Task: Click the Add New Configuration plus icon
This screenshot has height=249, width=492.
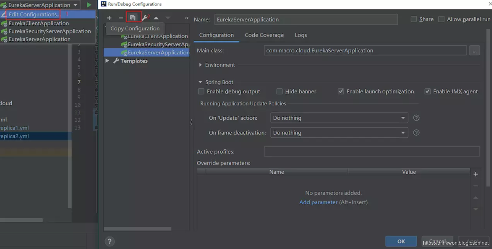Action: 109,18
